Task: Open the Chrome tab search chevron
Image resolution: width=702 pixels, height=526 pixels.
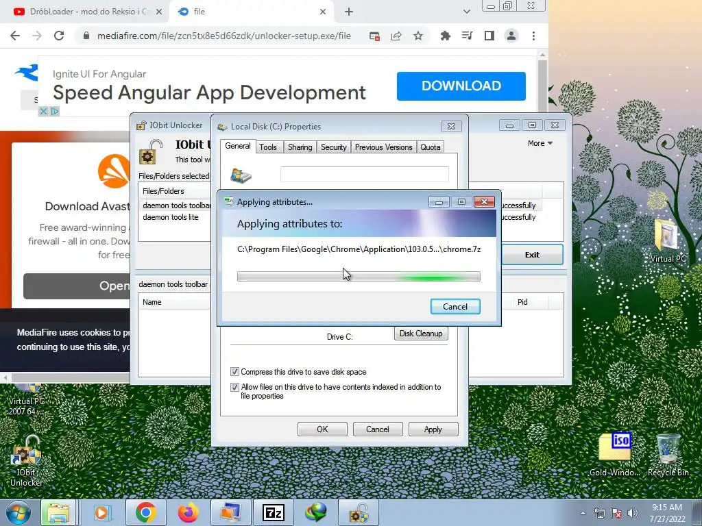Action: (466, 12)
